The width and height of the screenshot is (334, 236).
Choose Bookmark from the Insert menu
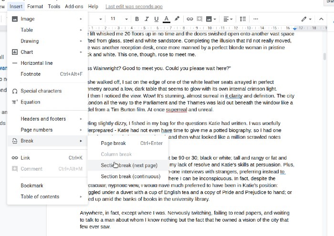click(48, 185)
